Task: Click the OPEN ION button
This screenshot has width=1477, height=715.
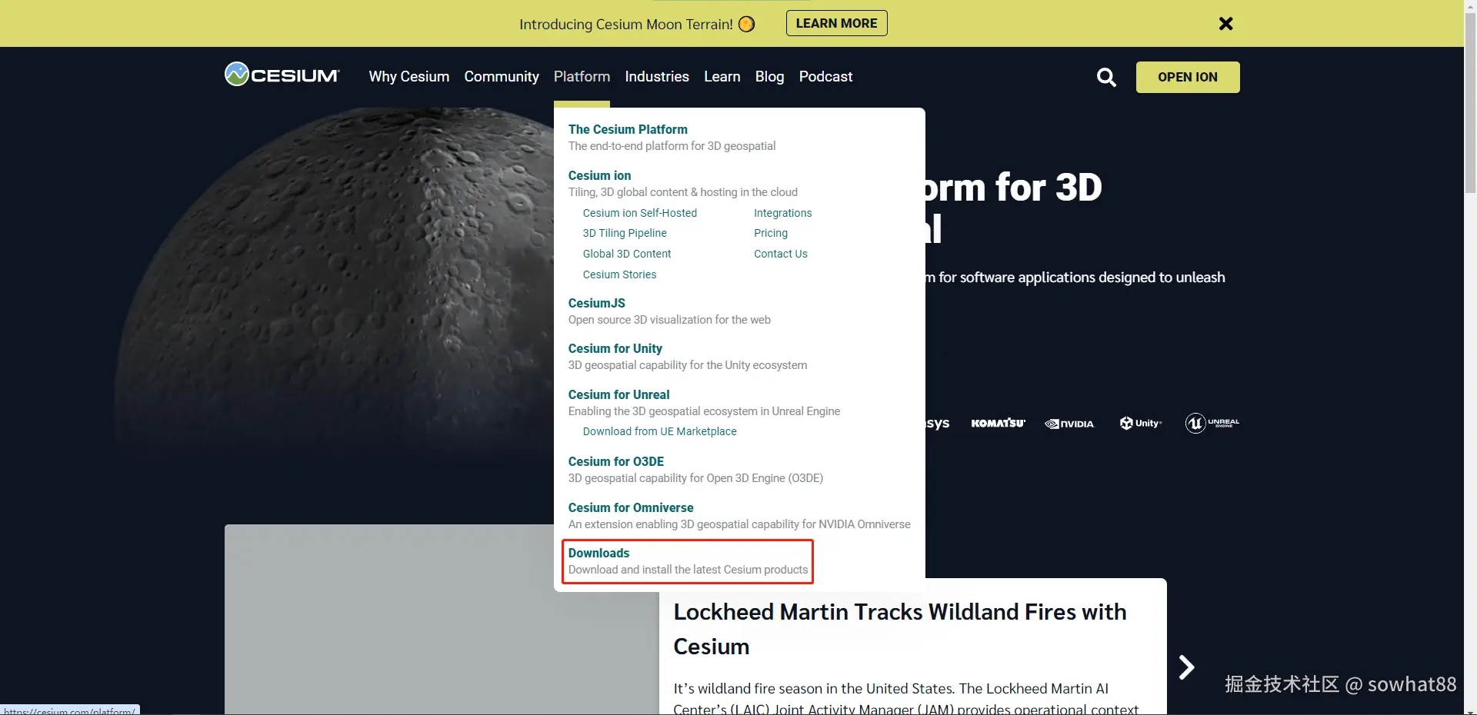Action: pyautogui.click(x=1188, y=77)
